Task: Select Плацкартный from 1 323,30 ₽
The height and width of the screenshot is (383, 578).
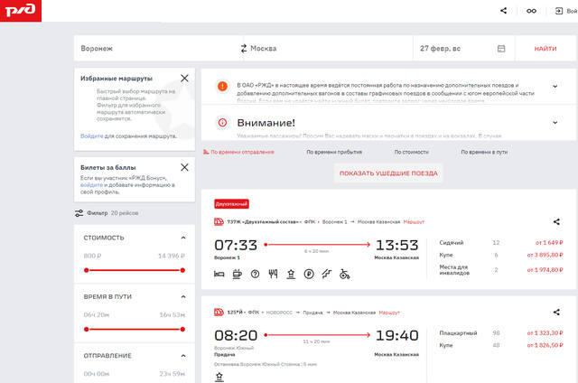Action: [501, 333]
